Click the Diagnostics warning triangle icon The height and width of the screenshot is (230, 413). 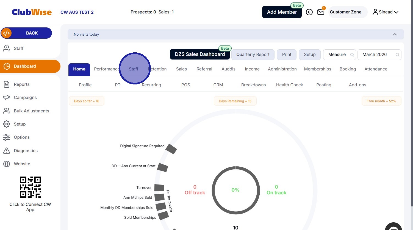tap(7, 151)
